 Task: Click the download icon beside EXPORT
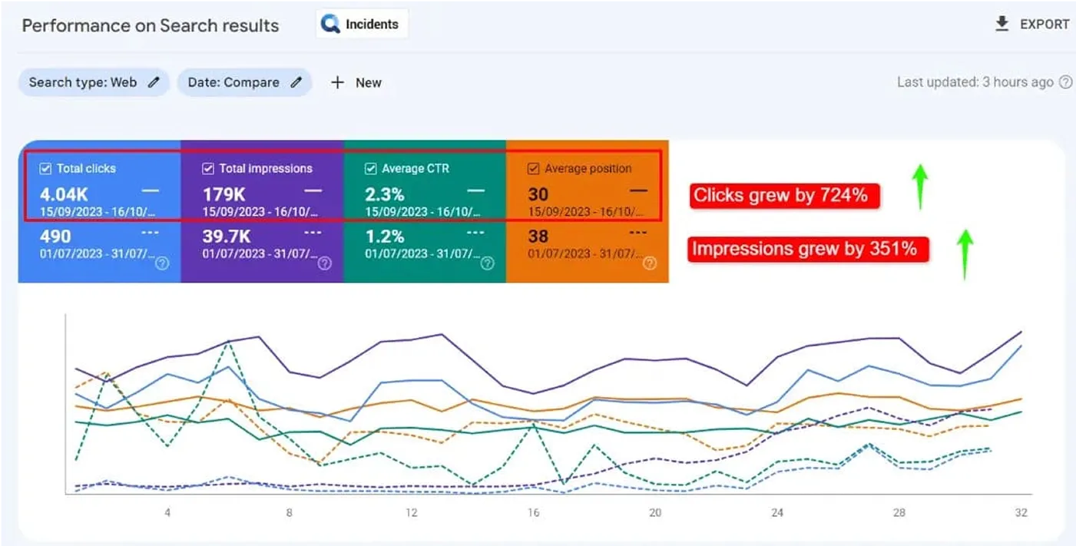coord(1002,24)
